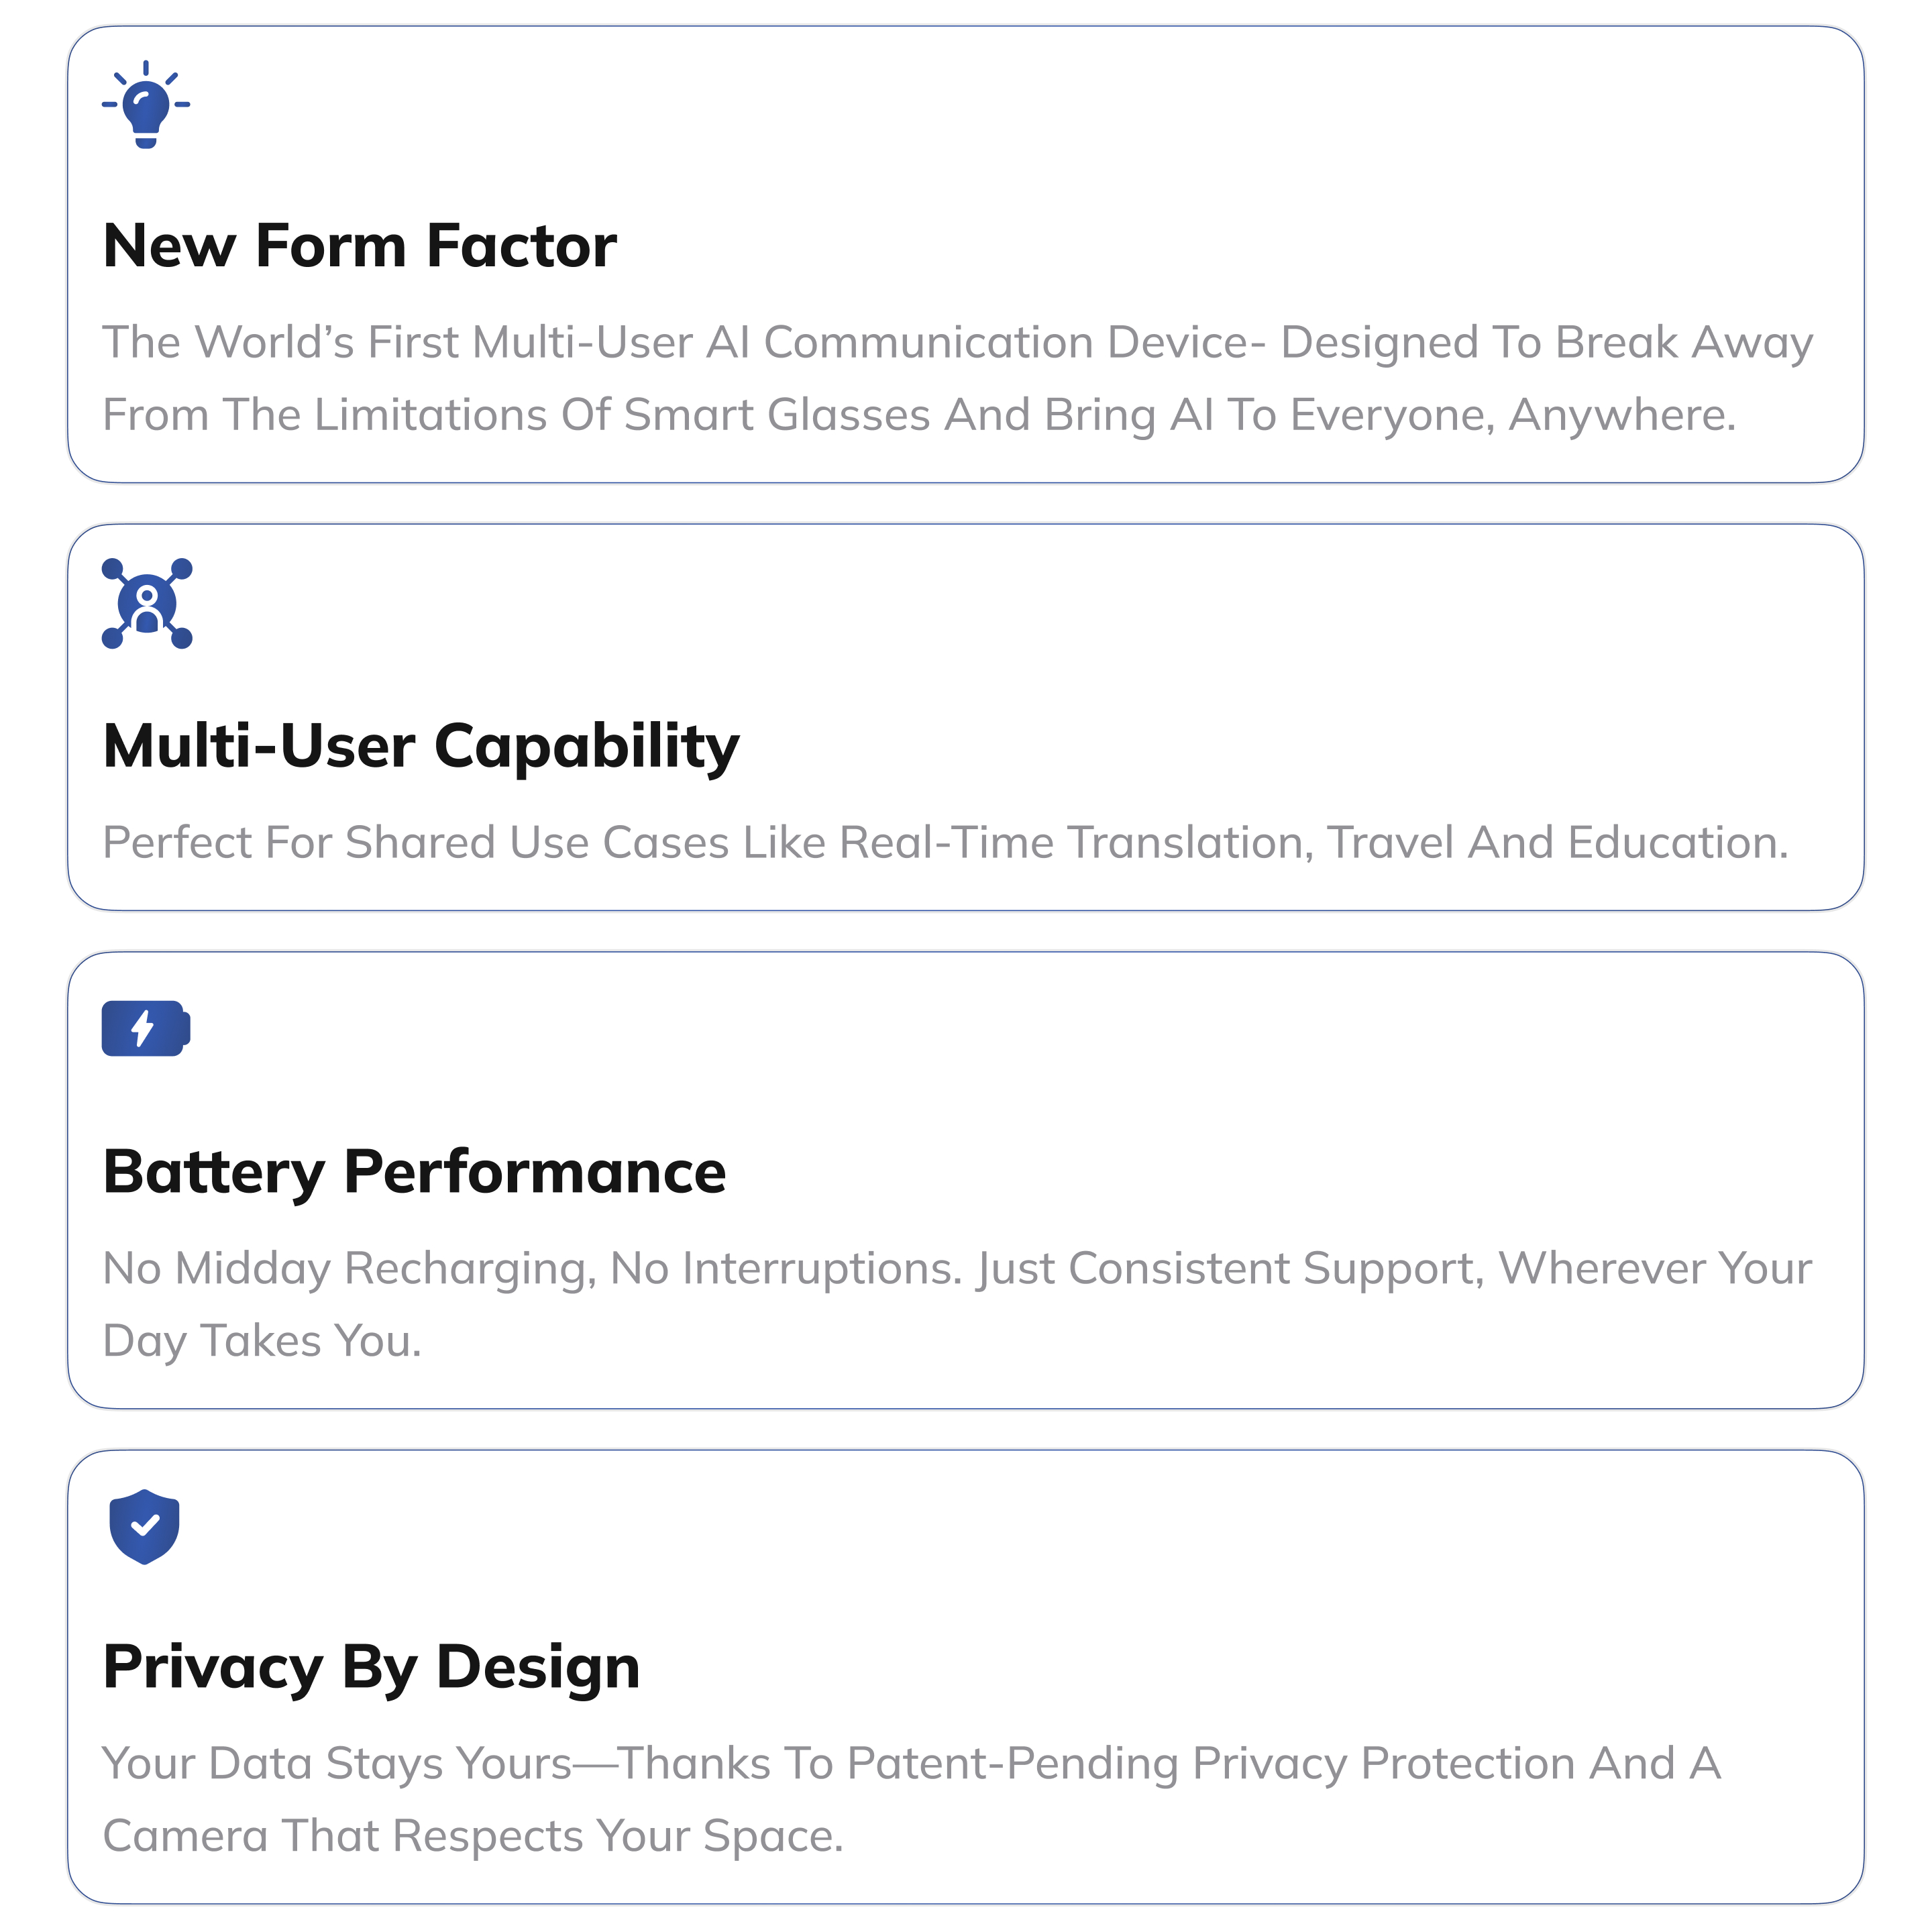Click 'Camera That Respects Your Space.' line
This screenshot has width=1932, height=1930.
coord(473,1836)
